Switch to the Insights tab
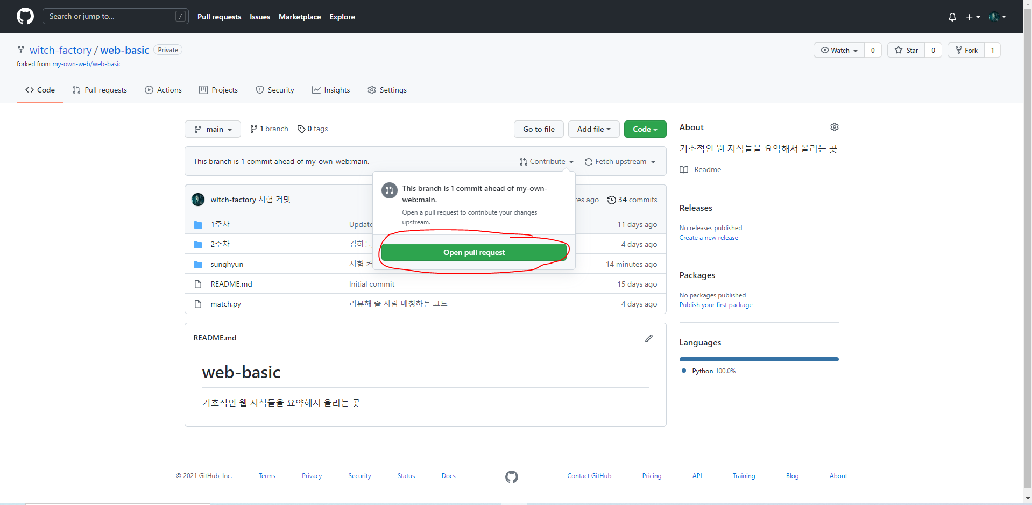The height and width of the screenshot is (505, 1032). pyautogui.click(x=331, y=90)
